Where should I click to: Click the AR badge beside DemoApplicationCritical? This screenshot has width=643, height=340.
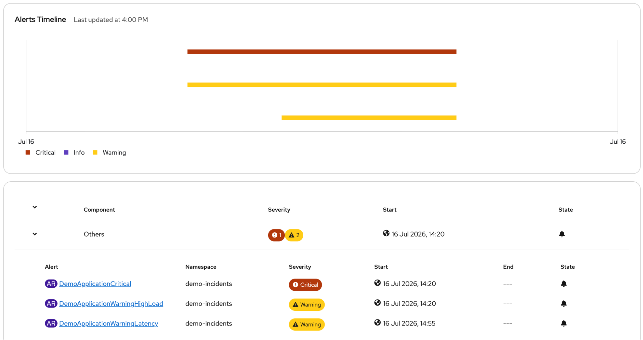click(x=51, y=284)
